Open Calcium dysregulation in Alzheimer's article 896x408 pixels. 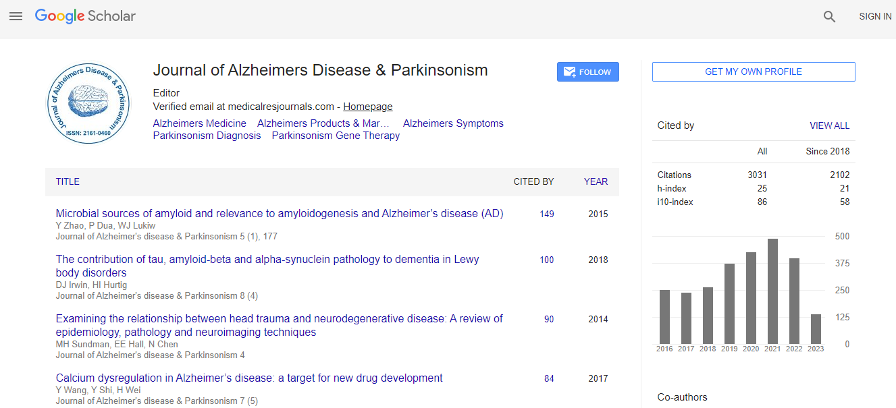[249, 378]
